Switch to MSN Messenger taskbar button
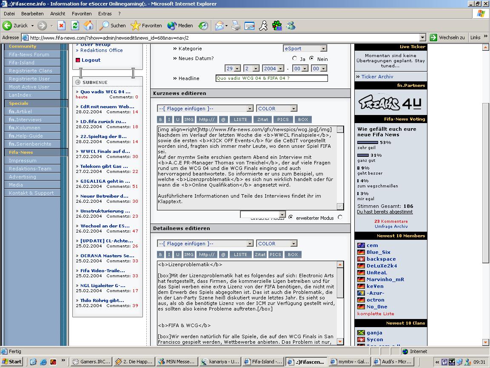The image size is (490, 368). pos(177,362)
